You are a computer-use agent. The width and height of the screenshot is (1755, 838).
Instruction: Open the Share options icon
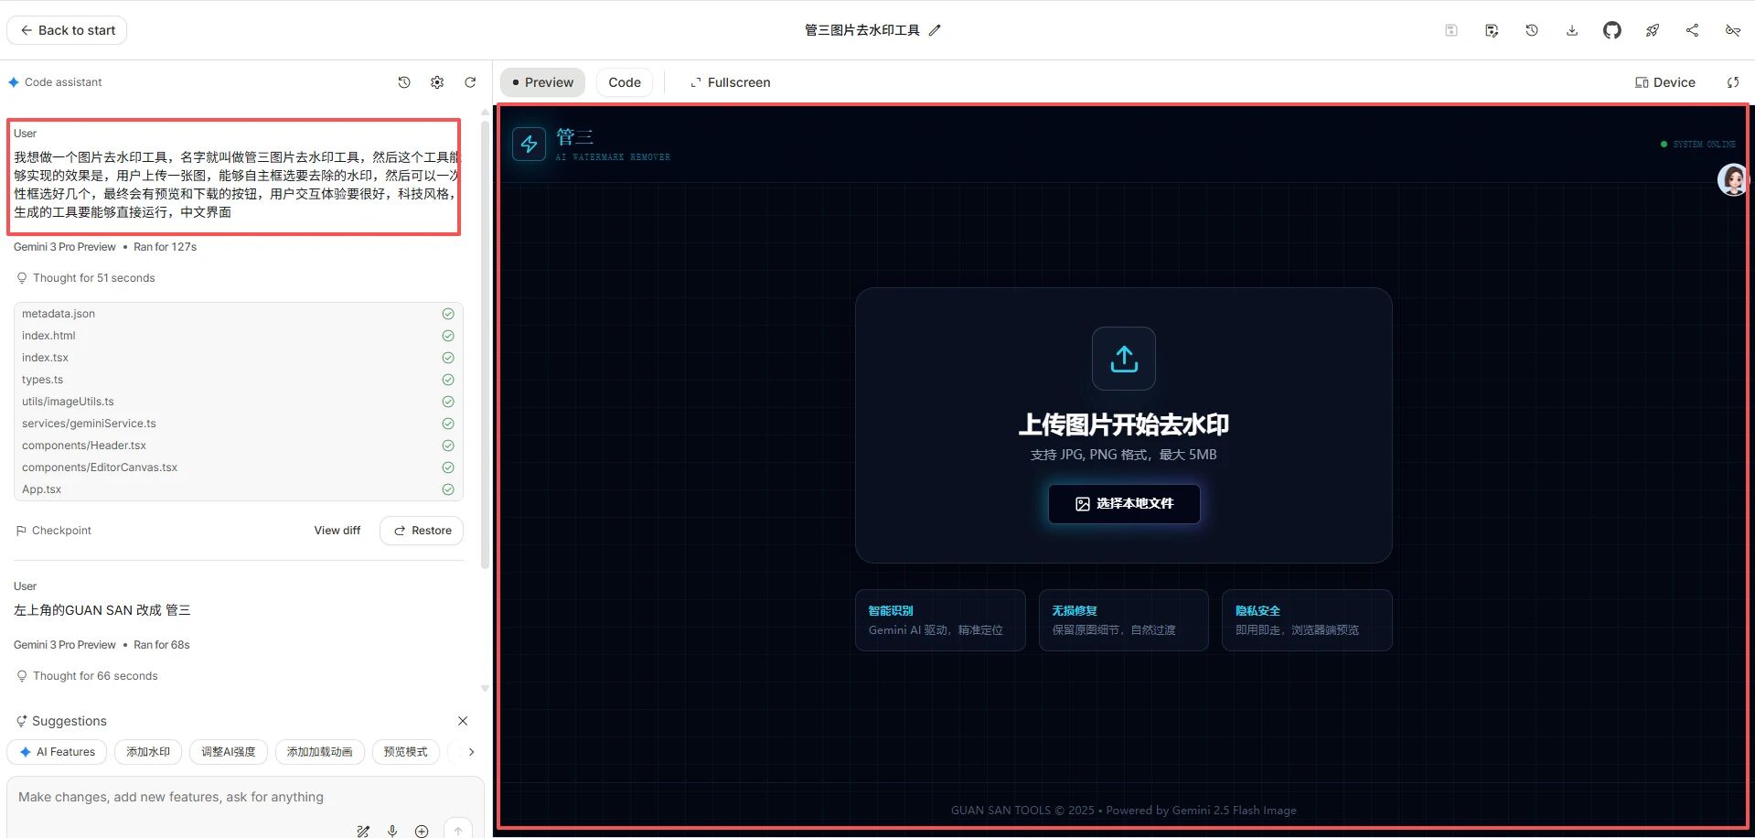click(x=1692, y=30)
